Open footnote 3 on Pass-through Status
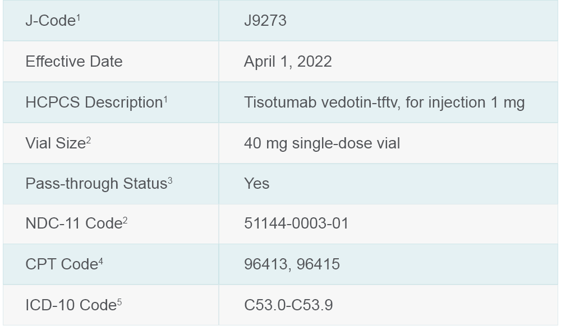The width and height of the screenshot is (561, 326). click(170, 180)
